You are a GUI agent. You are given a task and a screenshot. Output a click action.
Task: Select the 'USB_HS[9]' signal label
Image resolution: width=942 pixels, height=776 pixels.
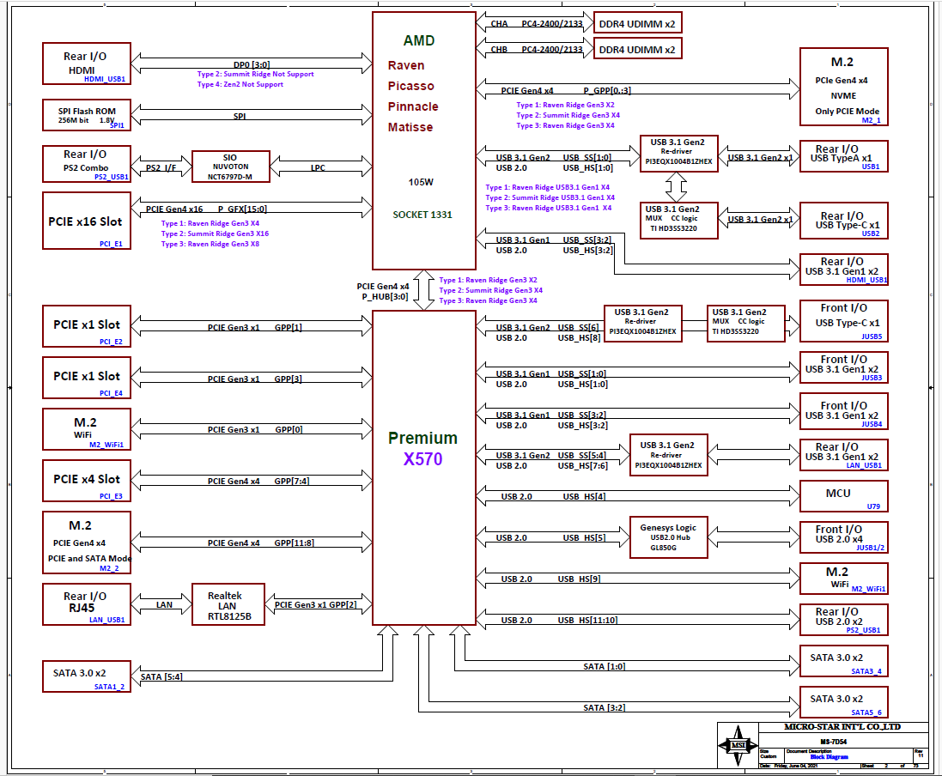click(579, 579)
